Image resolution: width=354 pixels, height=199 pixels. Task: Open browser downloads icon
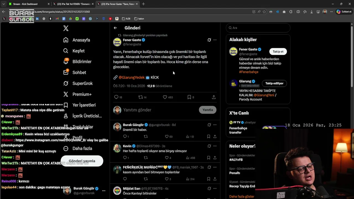312,12
